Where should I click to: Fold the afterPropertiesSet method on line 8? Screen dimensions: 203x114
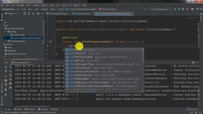coord(55,42)
